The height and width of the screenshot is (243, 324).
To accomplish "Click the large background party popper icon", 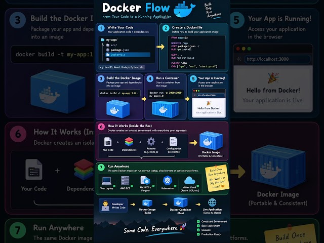I will 273,77.
